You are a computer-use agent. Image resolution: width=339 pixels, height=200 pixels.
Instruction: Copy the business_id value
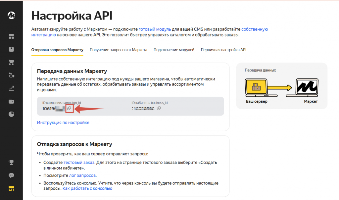pyautogui.click(x=159, y=108)
